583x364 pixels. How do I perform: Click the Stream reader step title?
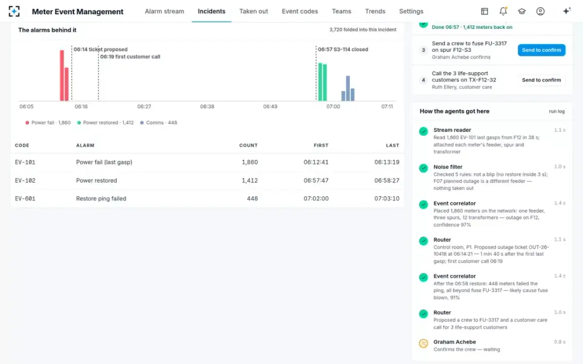452,130
